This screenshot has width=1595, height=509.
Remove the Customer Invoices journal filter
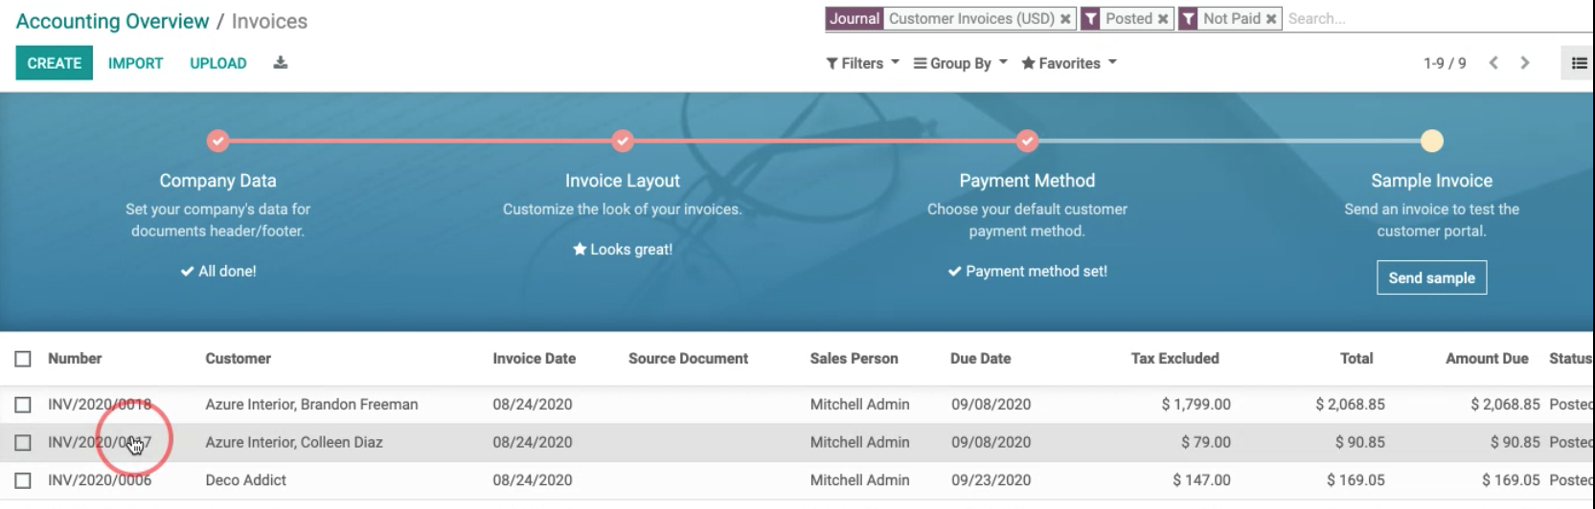[1065, 19]
